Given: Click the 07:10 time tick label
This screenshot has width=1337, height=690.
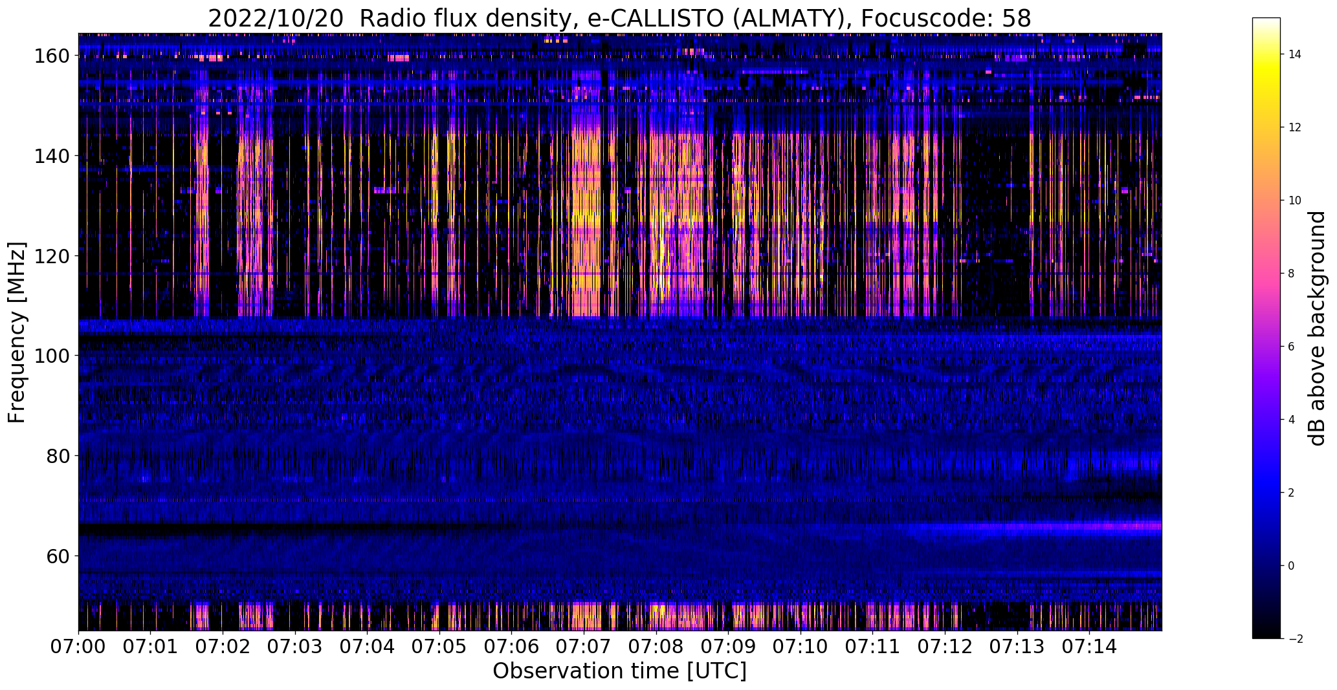Looking at the screenshot, I should coord(801,647).
